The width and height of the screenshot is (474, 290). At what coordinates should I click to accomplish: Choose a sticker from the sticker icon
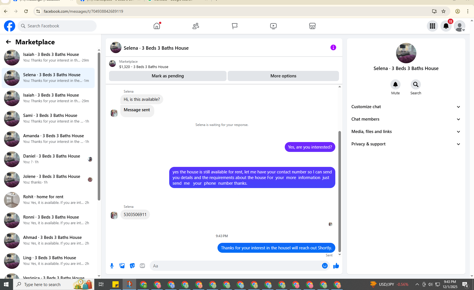pos(132,266)
